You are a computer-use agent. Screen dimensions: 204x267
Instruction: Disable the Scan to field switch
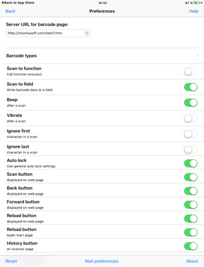191,87
